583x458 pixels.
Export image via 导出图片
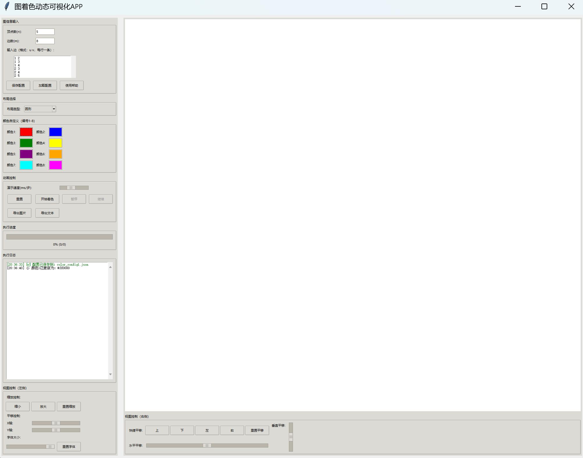19,213
